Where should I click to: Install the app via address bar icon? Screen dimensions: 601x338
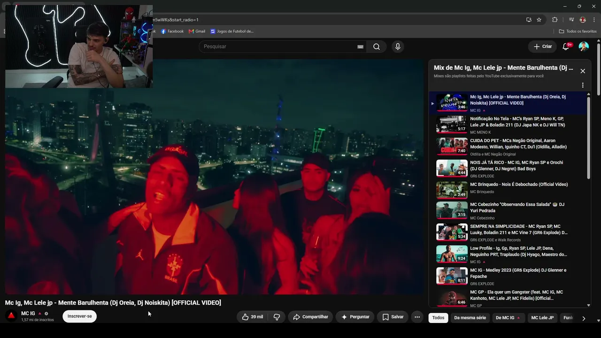[x=529, y=20]
